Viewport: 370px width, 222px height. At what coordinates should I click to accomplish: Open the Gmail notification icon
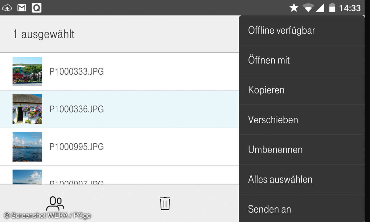coord(22,8)
